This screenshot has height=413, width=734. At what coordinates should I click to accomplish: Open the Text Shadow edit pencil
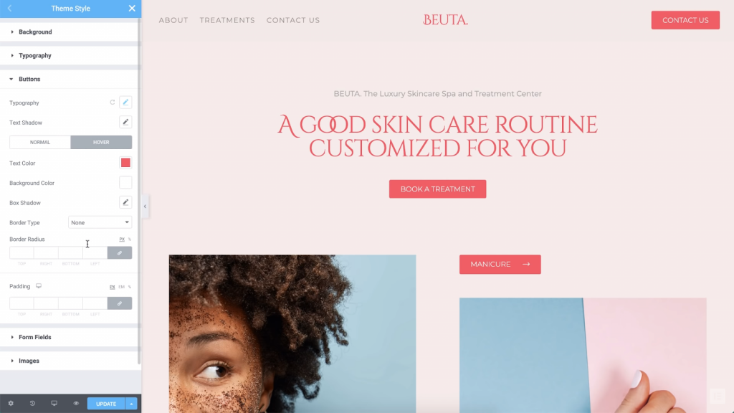(125, 122)
